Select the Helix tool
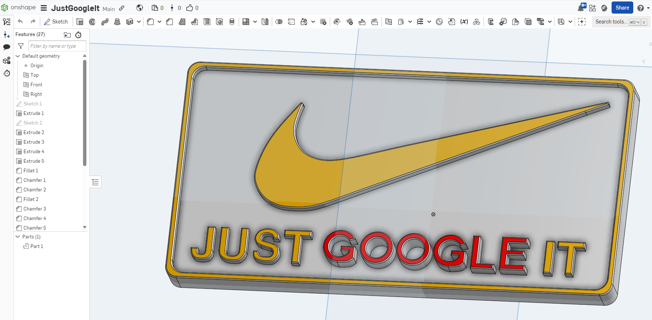 click(x=420, y=22)
